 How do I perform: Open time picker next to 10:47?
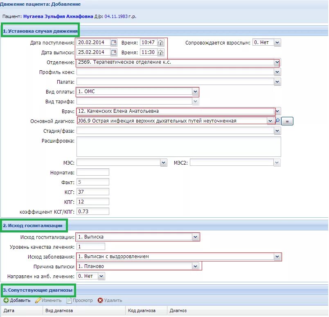161,42
